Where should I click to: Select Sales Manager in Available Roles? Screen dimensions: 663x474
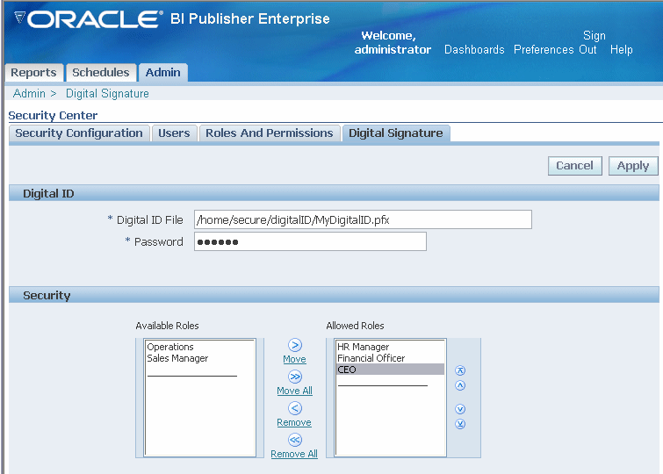point(199,358)
